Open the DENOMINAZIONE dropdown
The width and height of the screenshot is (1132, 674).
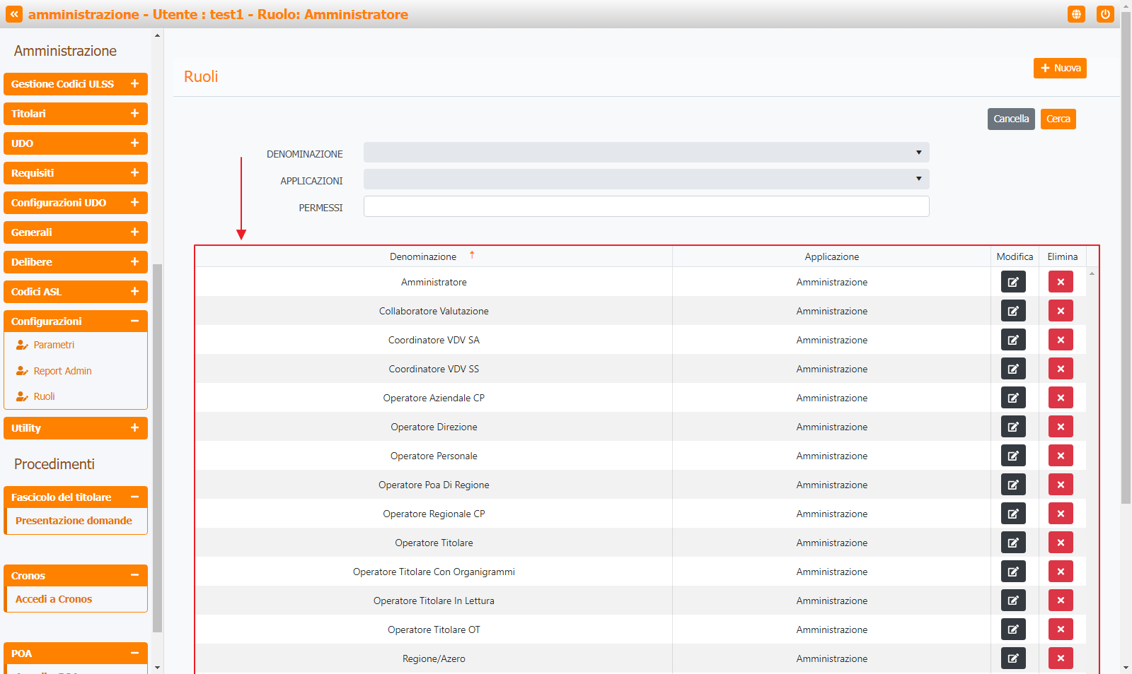coord(646,153)
